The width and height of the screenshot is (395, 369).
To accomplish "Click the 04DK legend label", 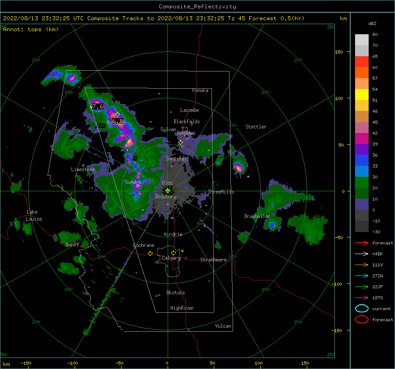I will (377, 254).
